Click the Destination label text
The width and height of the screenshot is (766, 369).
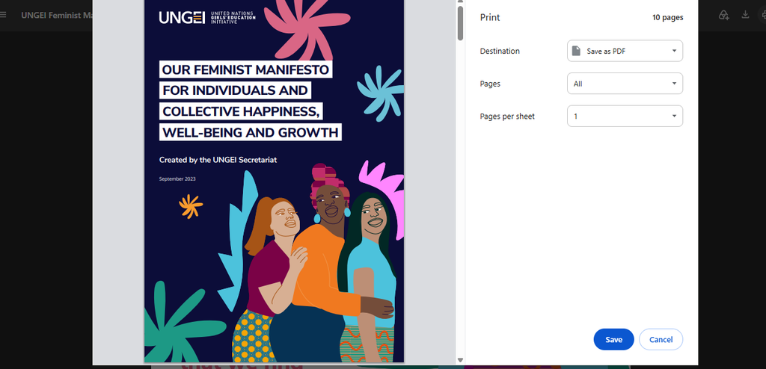[x=500, y=51]
